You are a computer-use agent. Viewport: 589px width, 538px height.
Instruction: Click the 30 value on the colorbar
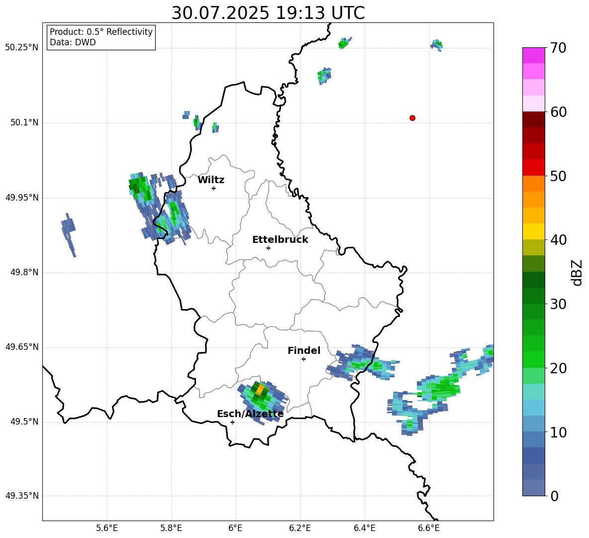558,304
